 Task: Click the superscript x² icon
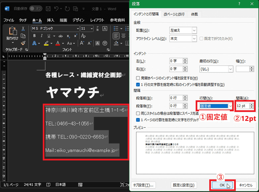click(x=75, y=36)
